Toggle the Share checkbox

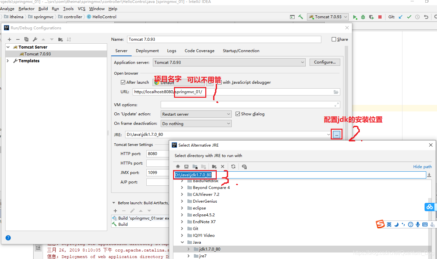(x=334, y=39)
